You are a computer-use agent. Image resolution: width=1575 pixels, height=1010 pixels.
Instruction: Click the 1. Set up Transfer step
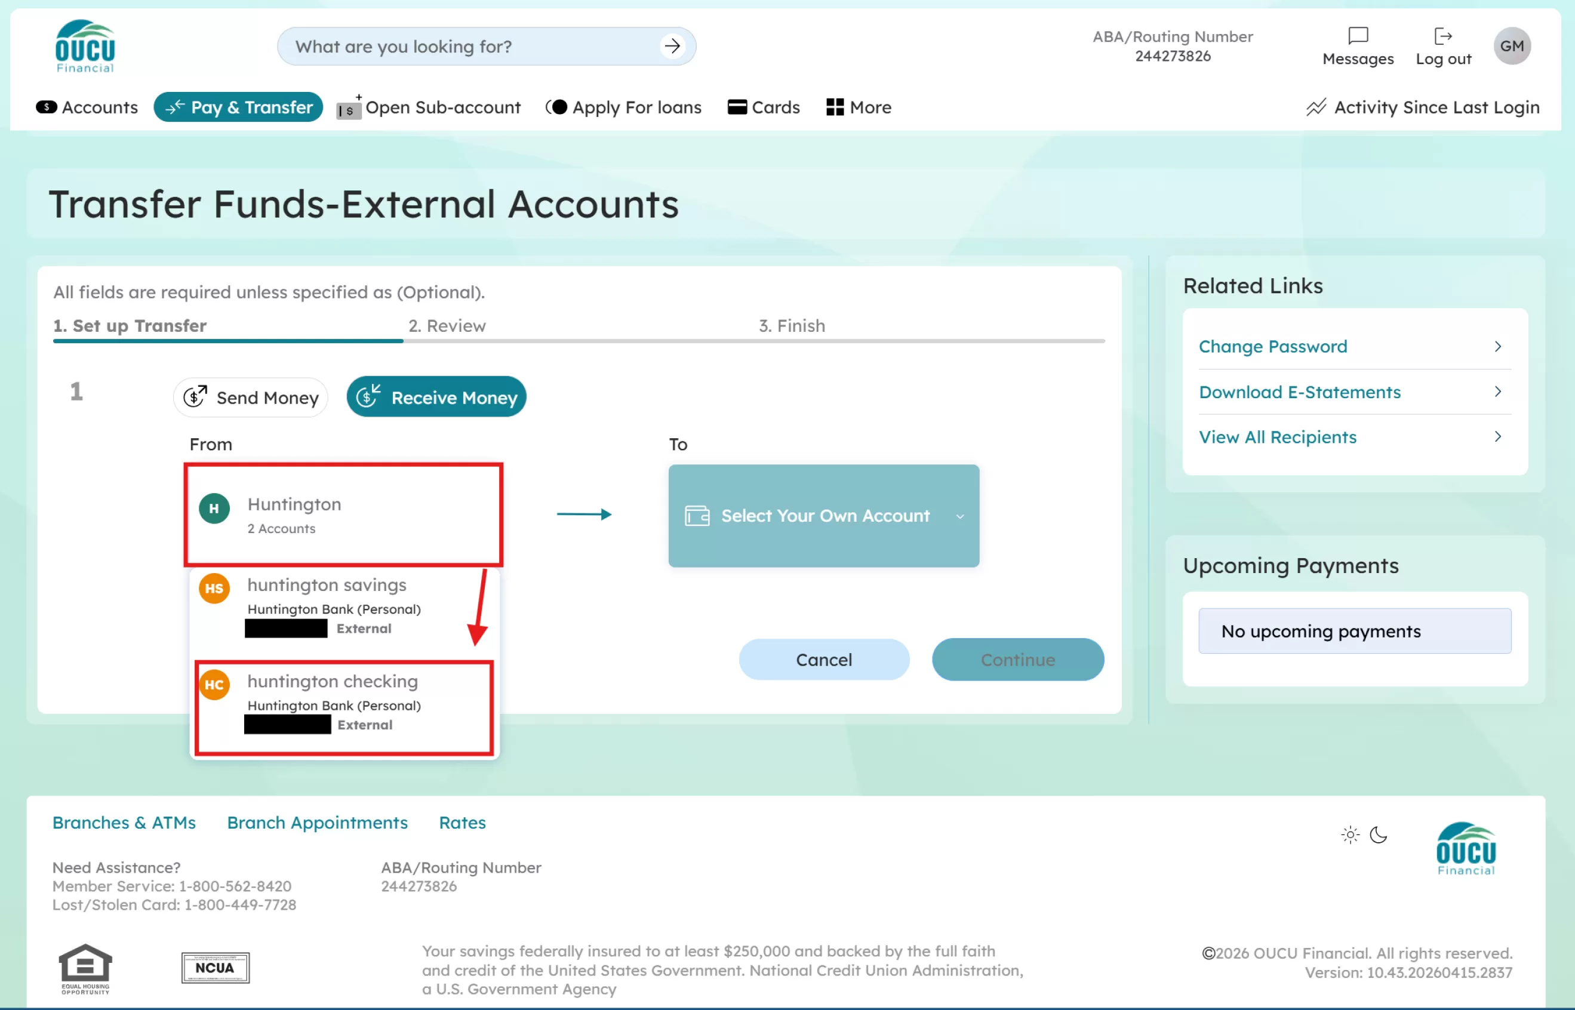(130, 326)
